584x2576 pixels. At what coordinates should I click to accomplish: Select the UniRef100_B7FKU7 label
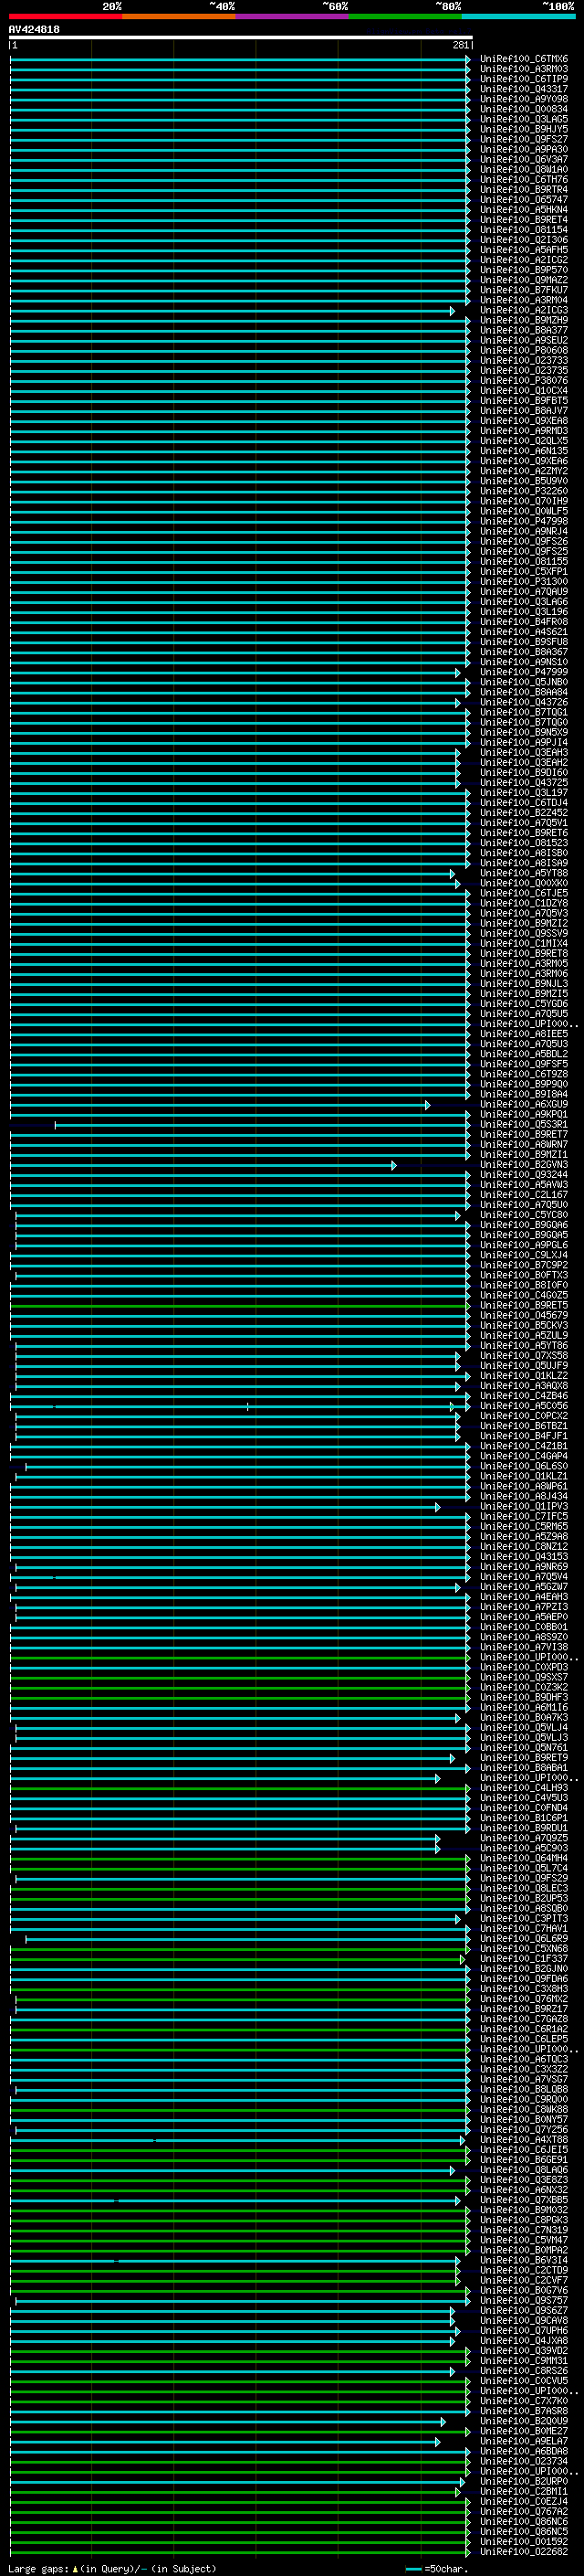pos(524,290)
